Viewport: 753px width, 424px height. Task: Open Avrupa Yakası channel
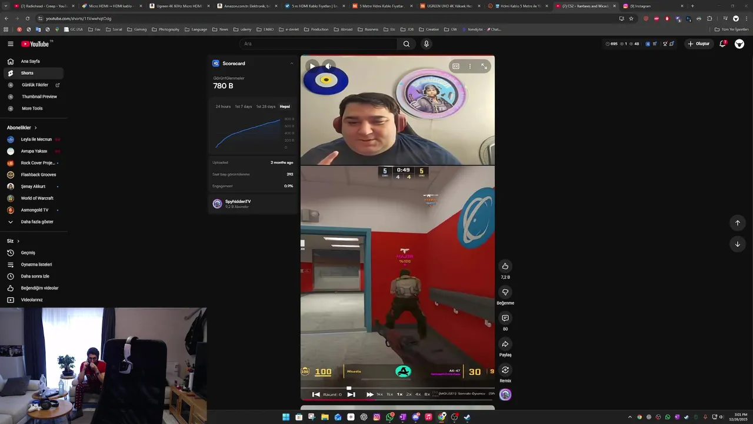34,151
